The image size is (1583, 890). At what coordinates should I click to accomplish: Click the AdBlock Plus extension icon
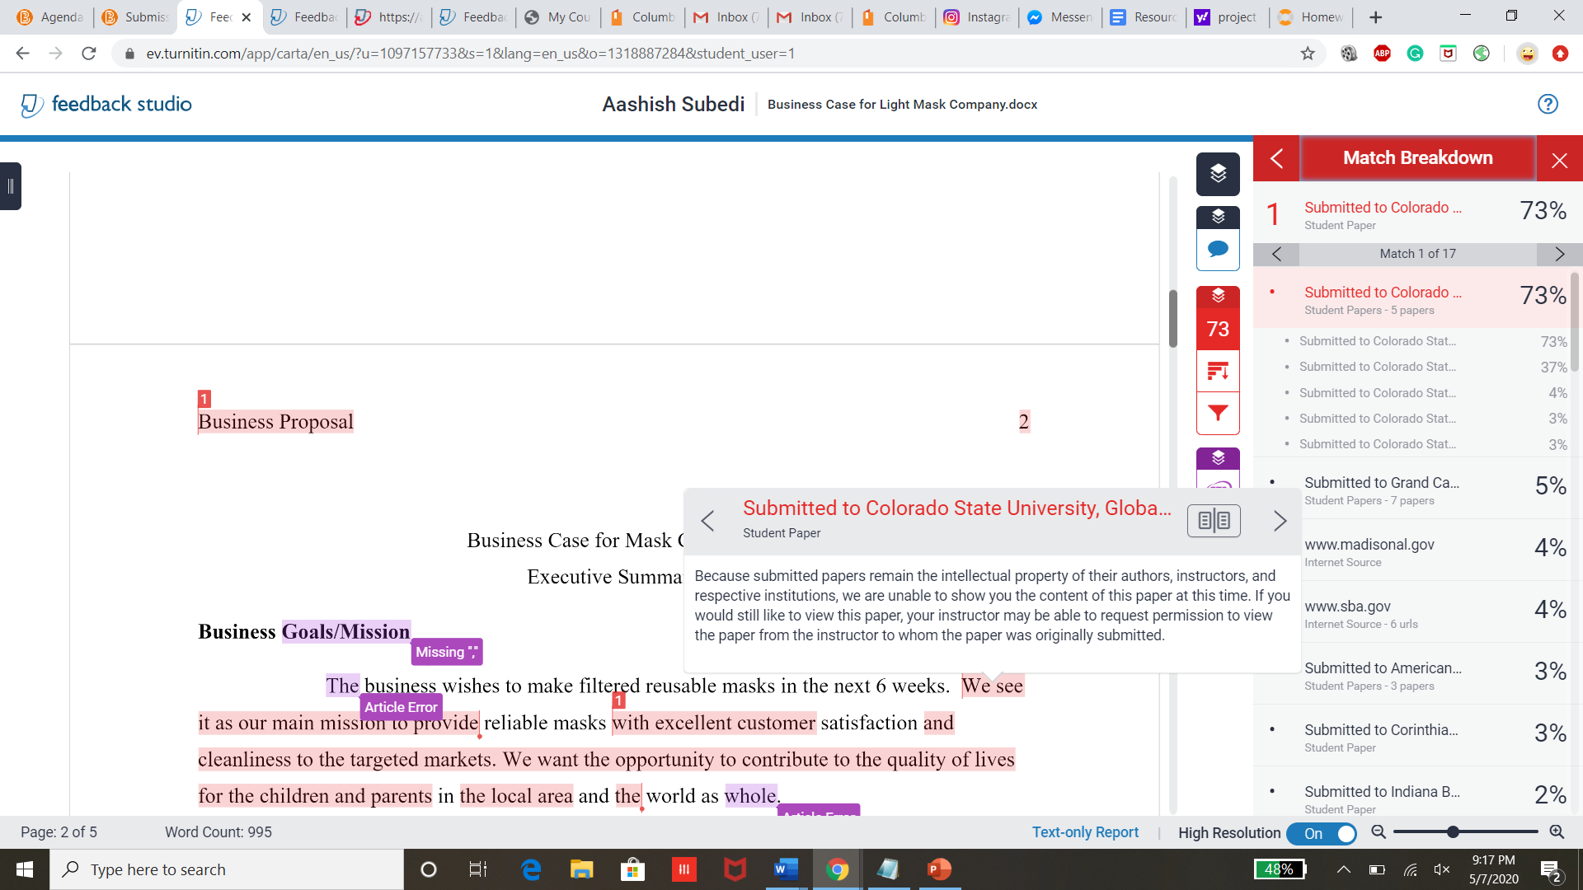click(x=1383, y=54)
